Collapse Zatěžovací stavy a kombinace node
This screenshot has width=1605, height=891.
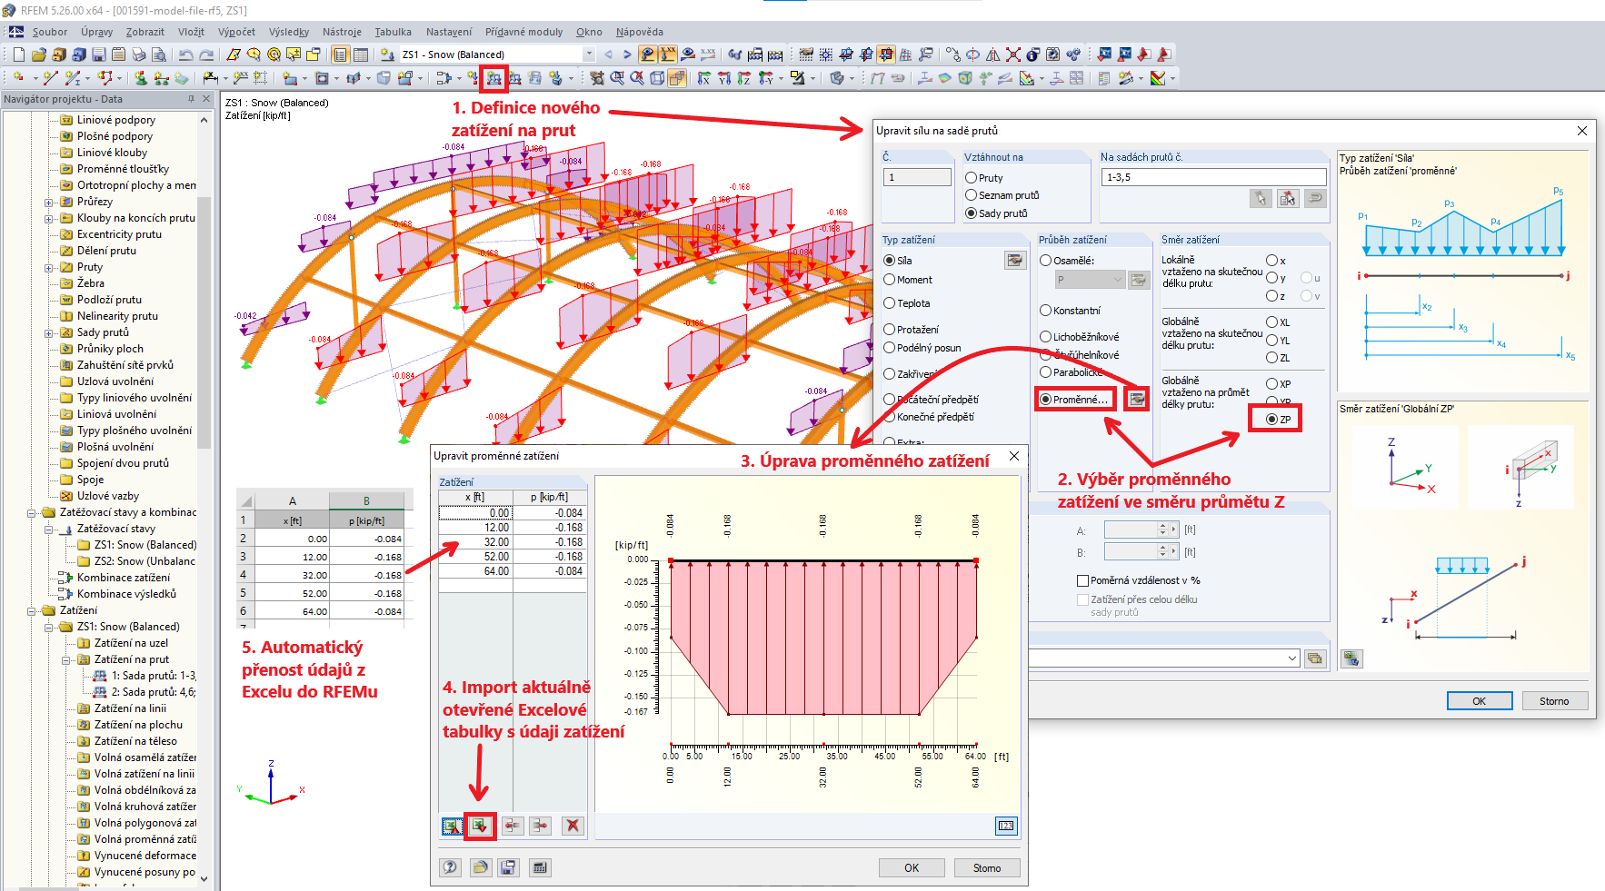[32, 512]
